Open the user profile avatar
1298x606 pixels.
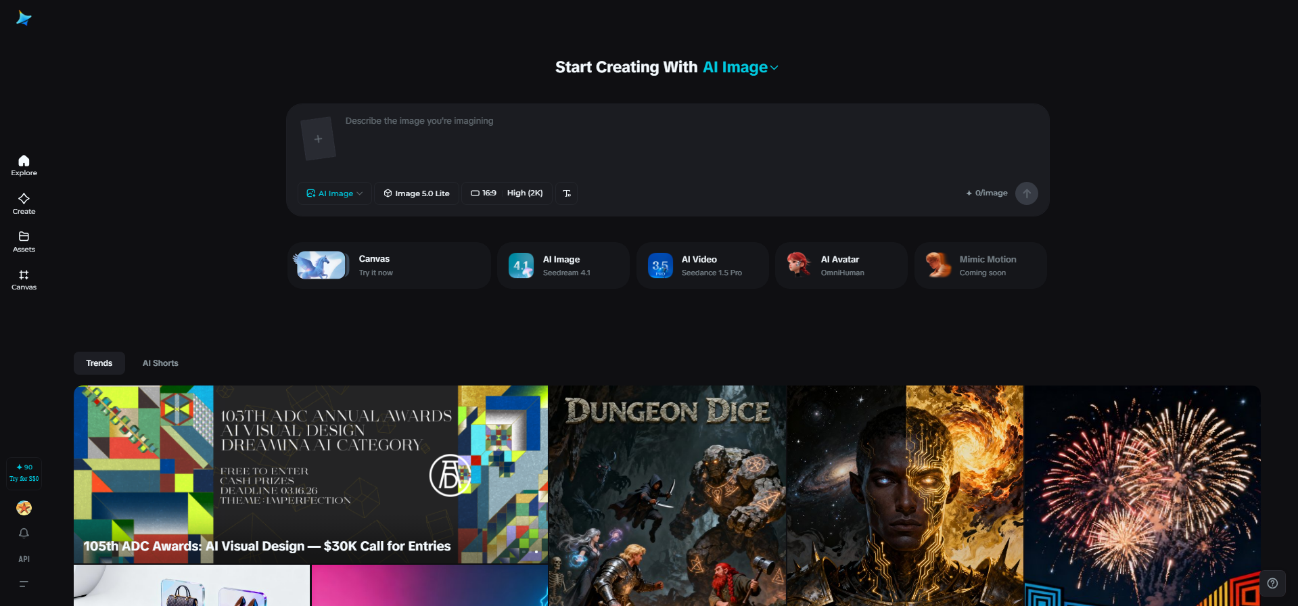24,508
